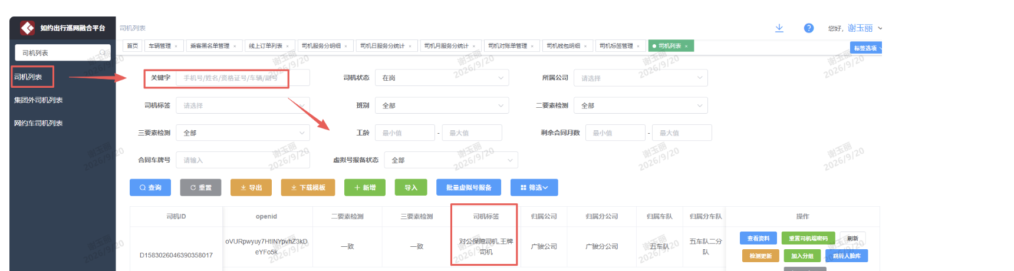Close the 车辆管理 tab
The height and width of the screenshot is (271, 1014).
[x=176, y=46]
